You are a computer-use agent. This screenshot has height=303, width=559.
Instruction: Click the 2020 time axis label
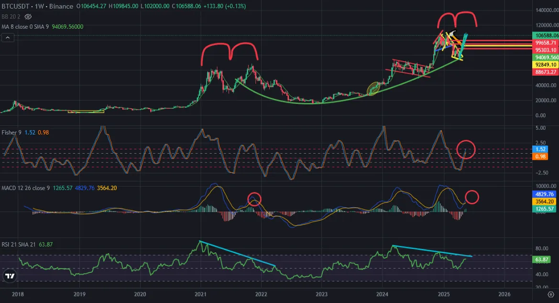tap(140, 294)
